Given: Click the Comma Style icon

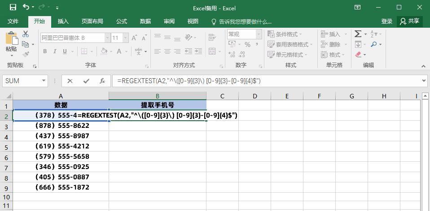Looking at the screenshot, I should point(257,44).
